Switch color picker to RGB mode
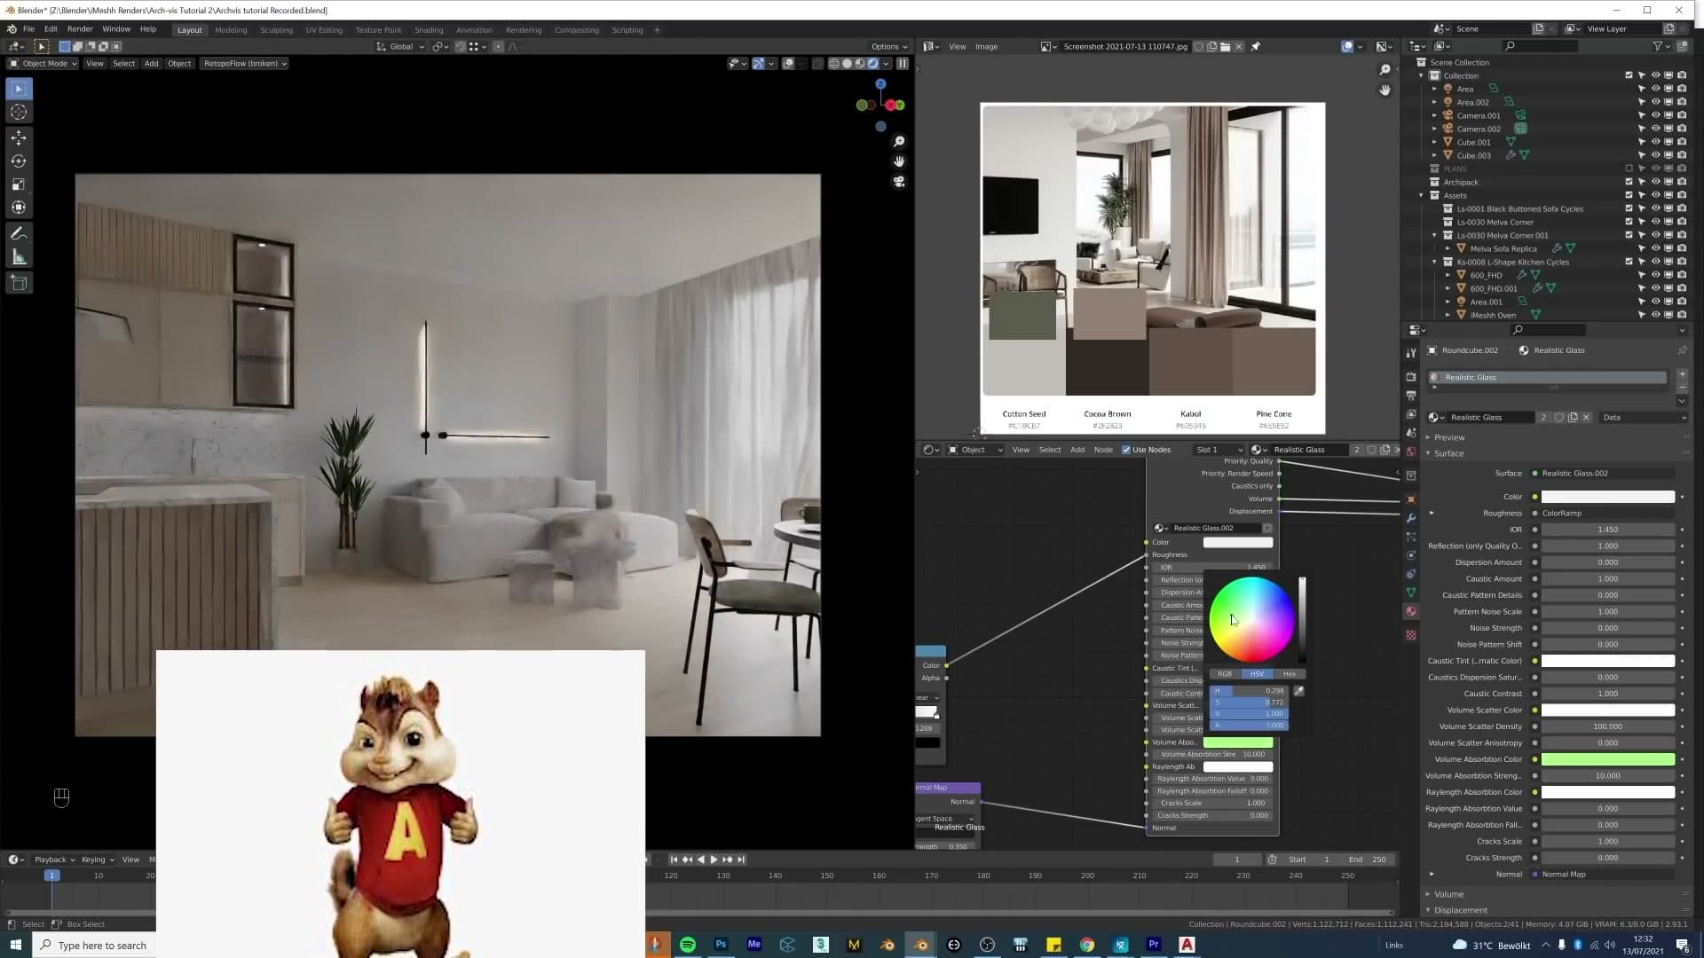This screenshot has width=1704, height=958. coord(1225,674)
